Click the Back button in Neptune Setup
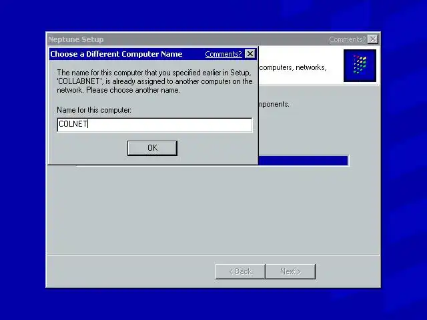 click(x=240, y=271)
